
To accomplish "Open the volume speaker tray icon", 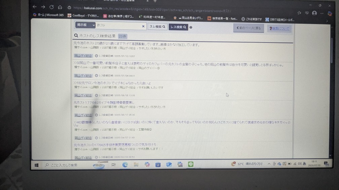I will [300, 164].
